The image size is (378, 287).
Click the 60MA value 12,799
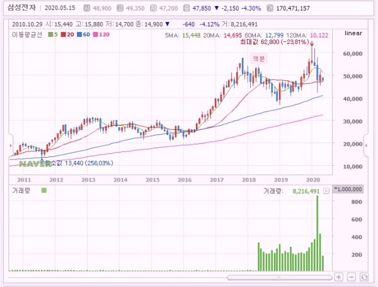pyautogui.click(x=274, y=36)
